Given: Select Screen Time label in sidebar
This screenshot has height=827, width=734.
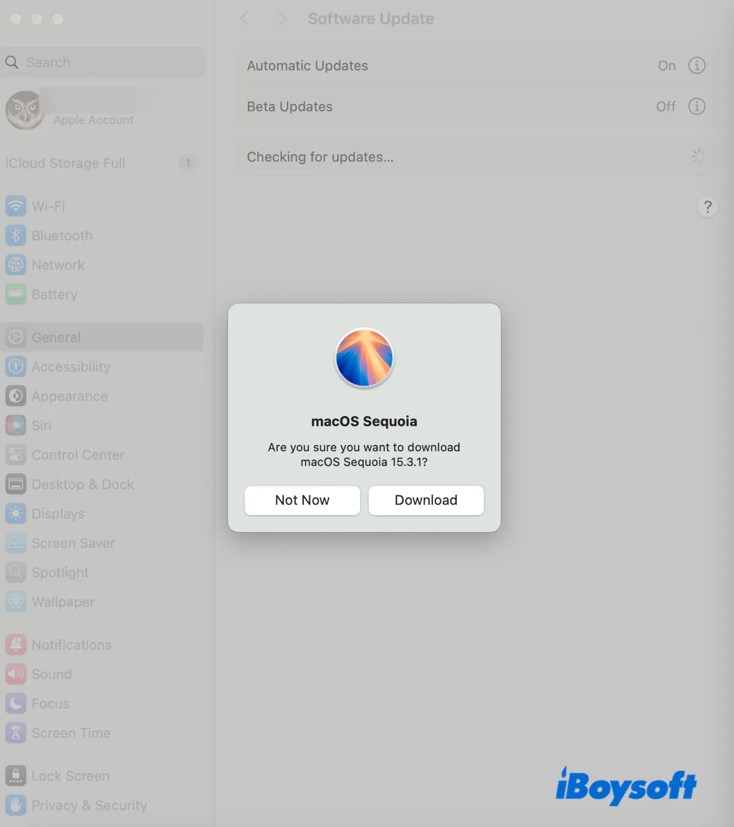Looking at the screenshot, I should [x=71, y=732].
